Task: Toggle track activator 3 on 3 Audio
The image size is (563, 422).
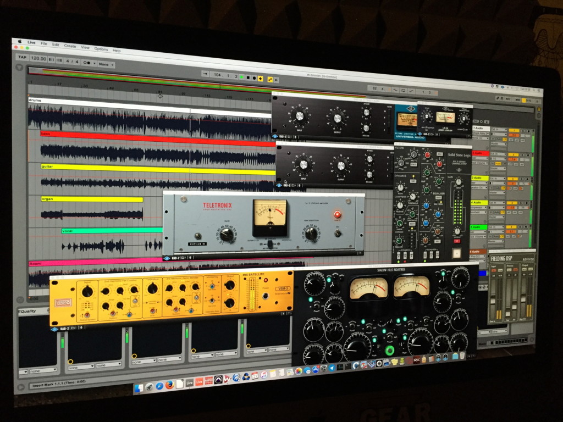Action: [x=513, y=179]
